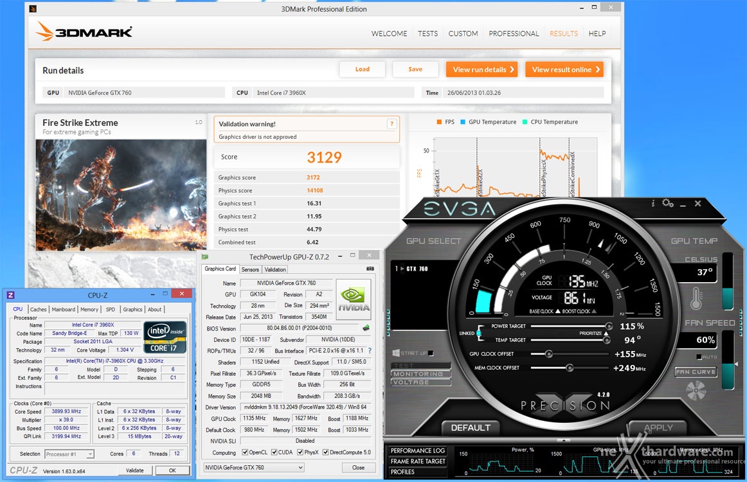Open EVGA Precision settings gear icon
Screen dimensions: 747x482
pyautogui.click(x=668, y=203)
